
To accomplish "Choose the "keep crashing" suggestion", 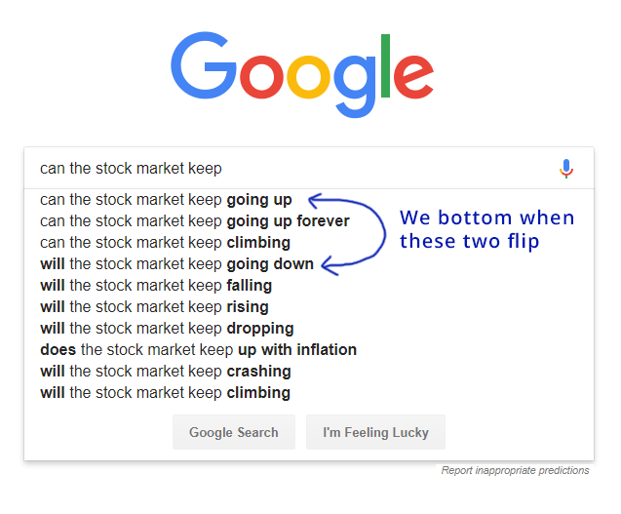I will (x=166, y=372).
